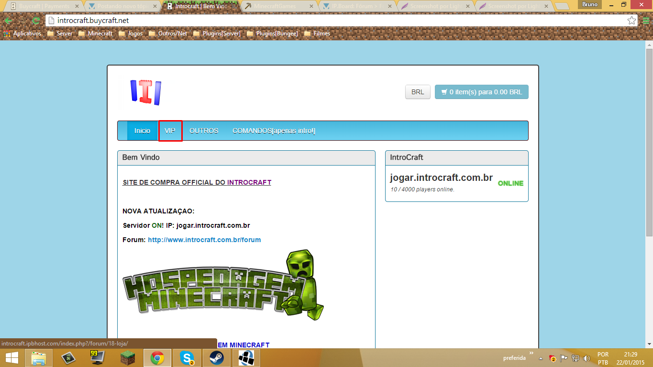The height and width of the screenshot is (367, 653).
Task: Open the Action Center flag icon
Action: [564, 358]
